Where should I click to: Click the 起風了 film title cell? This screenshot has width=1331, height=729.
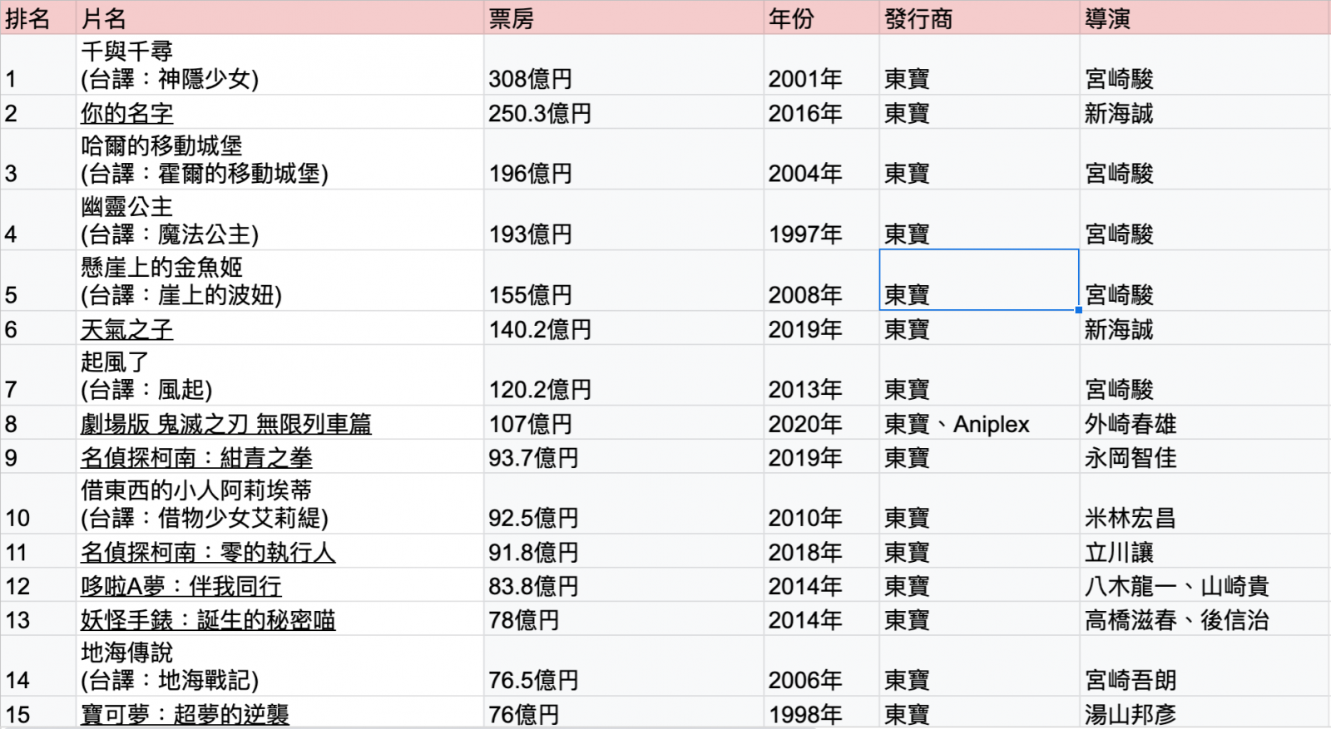[280, 376]
